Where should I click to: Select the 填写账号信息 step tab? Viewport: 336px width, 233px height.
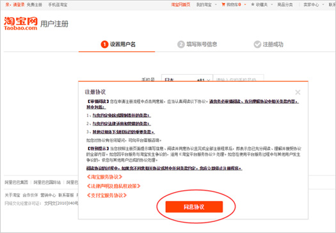coord(197,44)
